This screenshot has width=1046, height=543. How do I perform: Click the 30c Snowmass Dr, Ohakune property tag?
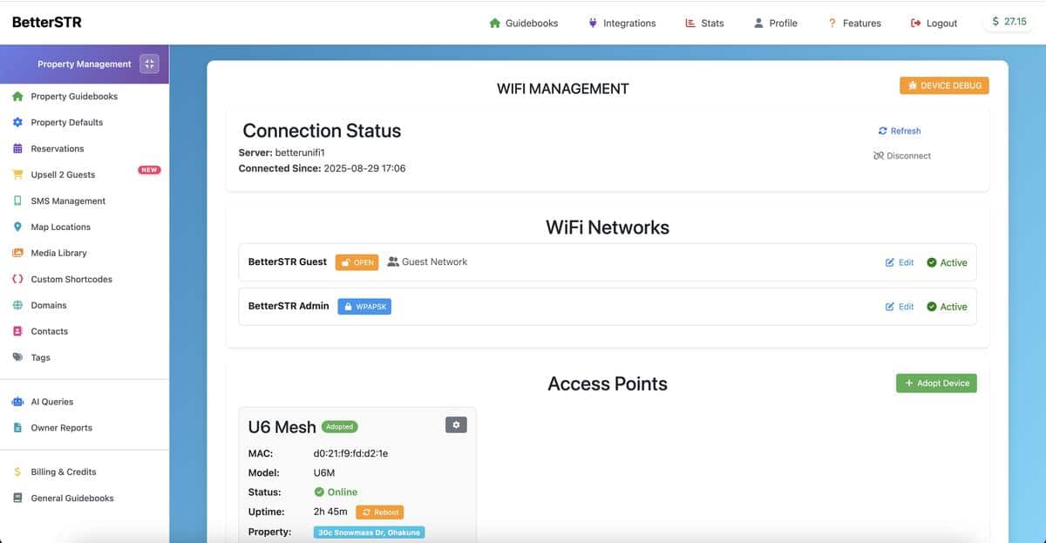pos(369,533)
